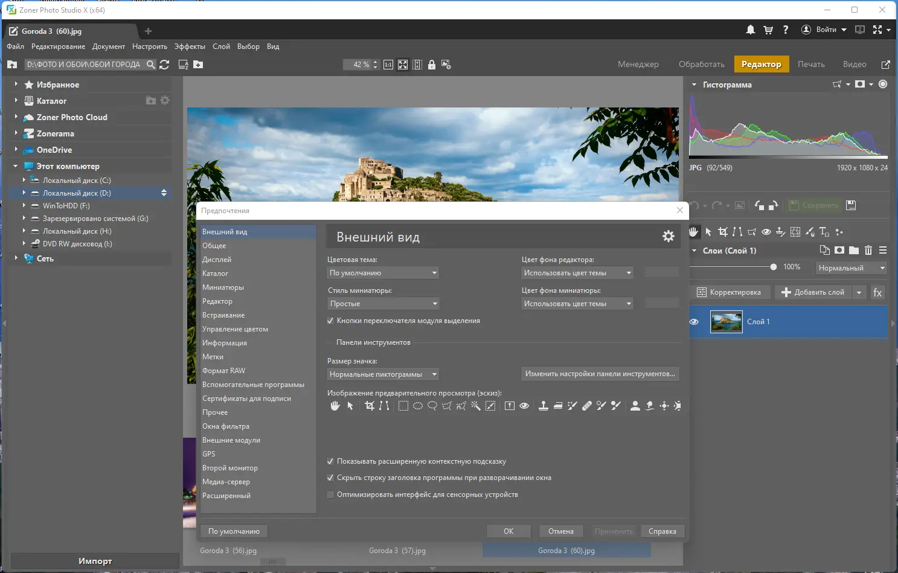898x573 pixels.
Task: Rotate image right with the rotate icon
Action: (x=773, y=205)
